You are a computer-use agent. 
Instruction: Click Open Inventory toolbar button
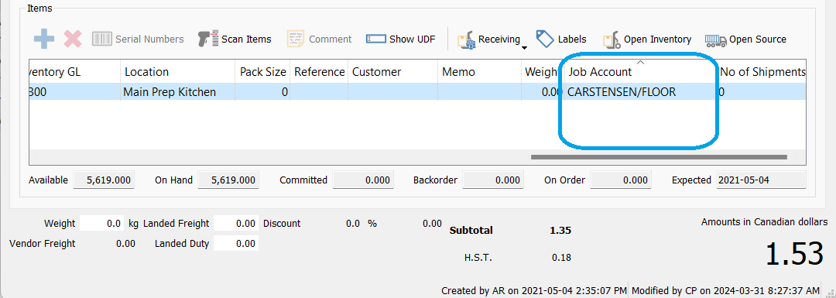point(646,39)
